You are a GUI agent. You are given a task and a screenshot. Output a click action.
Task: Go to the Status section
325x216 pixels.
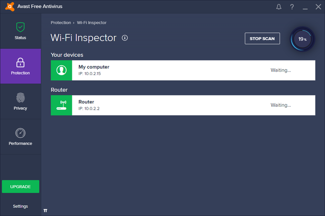pyautogui.click(x=21, y=31)
